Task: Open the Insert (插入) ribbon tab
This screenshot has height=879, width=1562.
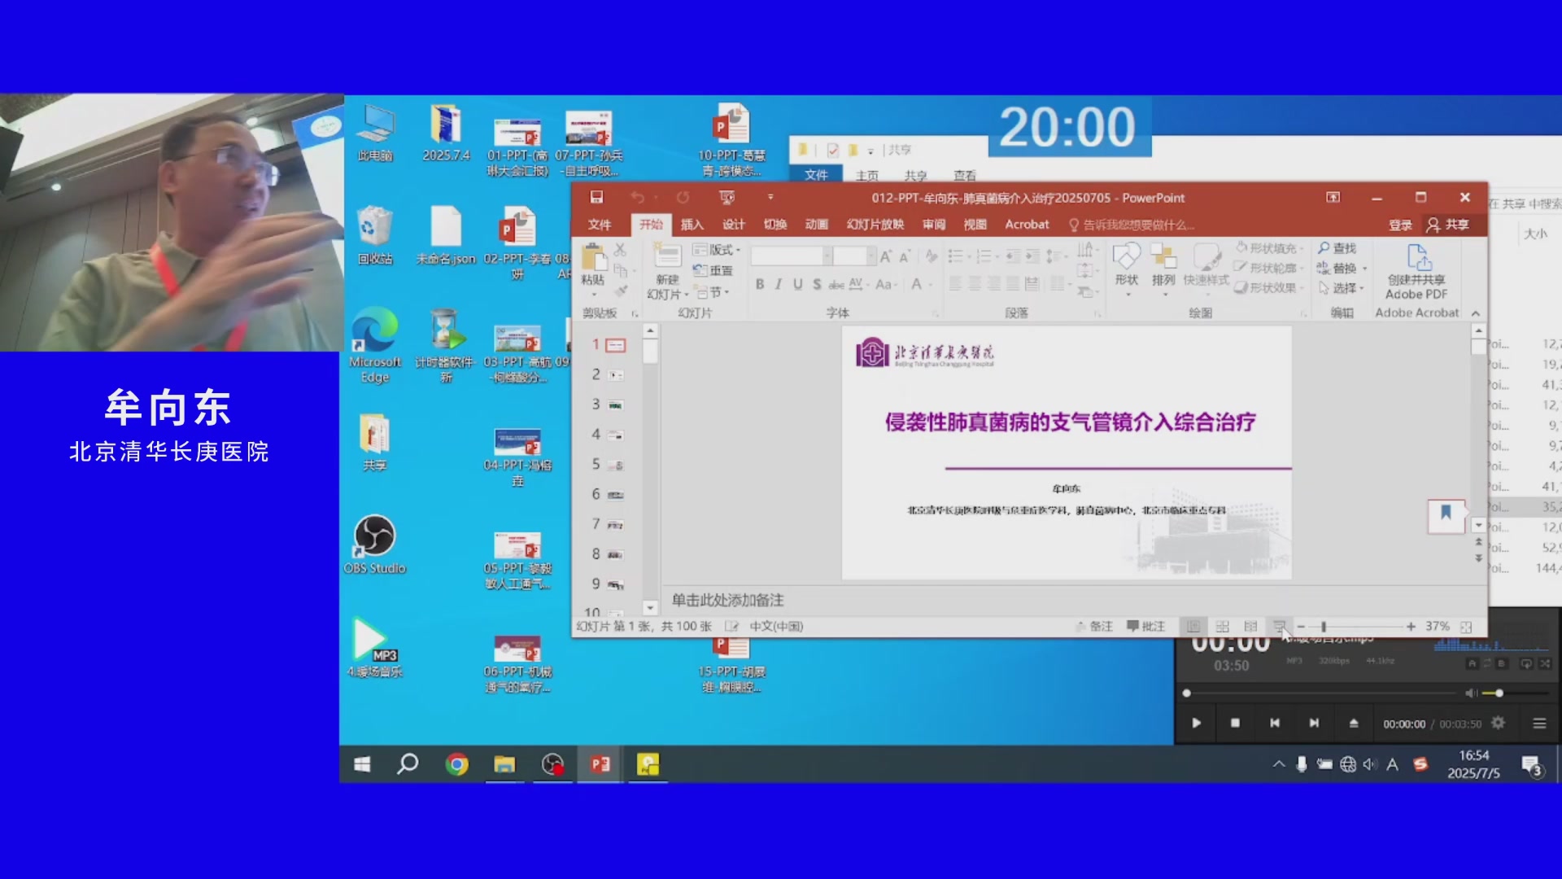Action: click(x=692, y=225)
